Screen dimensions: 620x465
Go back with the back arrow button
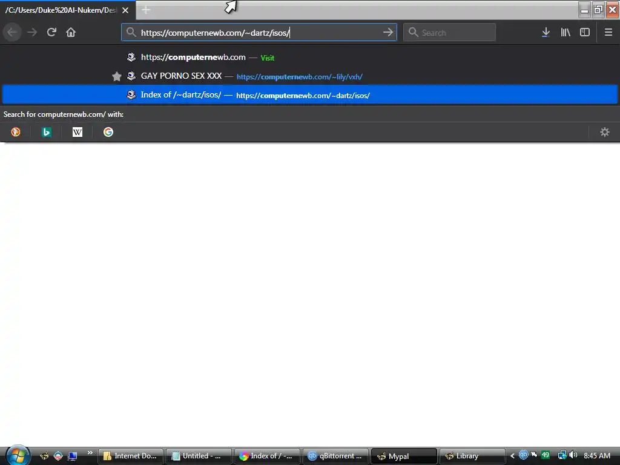coord(12,33)
